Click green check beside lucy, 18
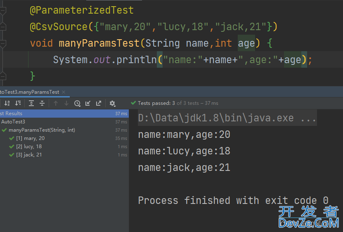The height and width of the screenshot is (232, 343). click(12, 147)
